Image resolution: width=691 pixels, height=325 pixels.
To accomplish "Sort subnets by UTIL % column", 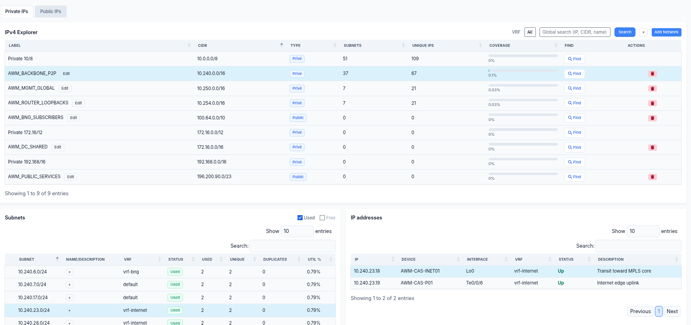I will [x=319, y=260].
